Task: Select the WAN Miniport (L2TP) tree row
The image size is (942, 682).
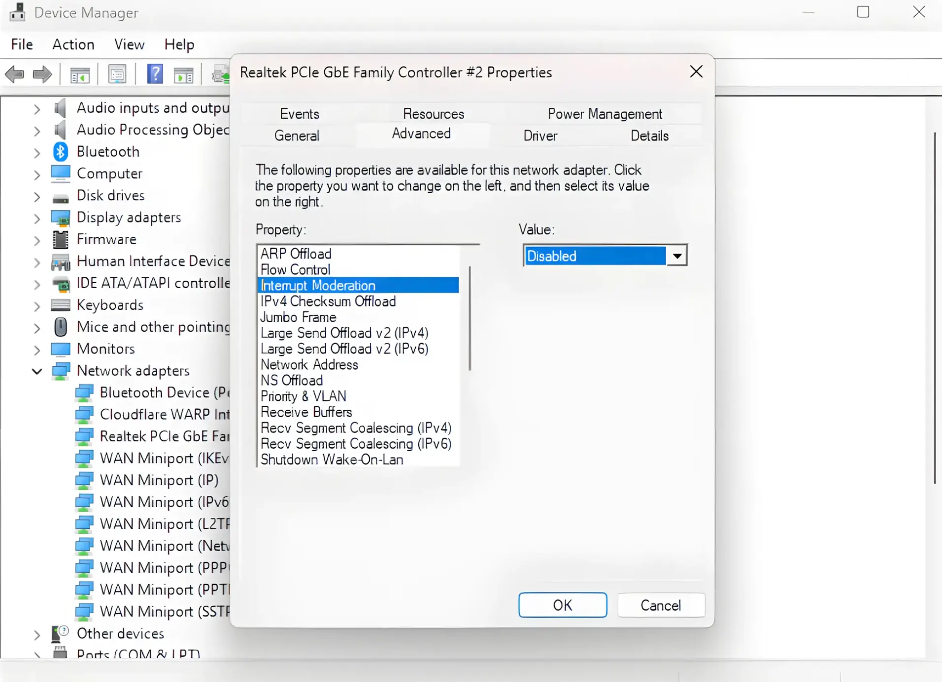Action: [x=152, y=524]
